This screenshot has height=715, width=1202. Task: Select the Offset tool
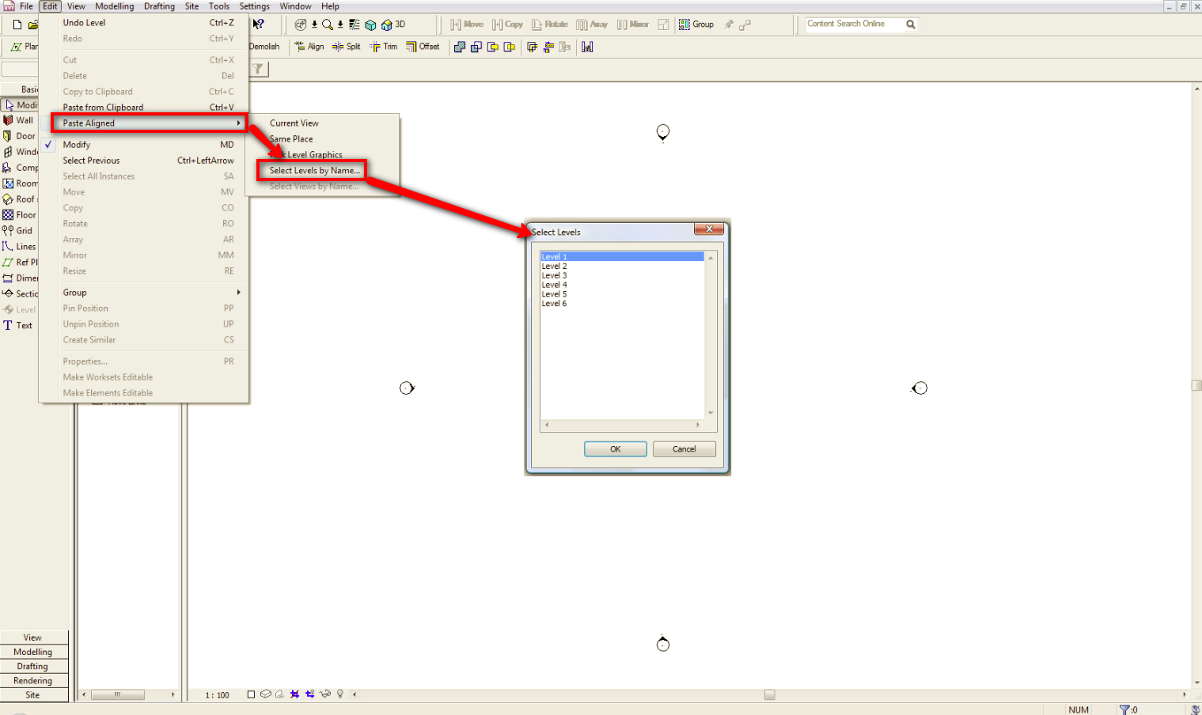pyautogui.click(x=423, y=47)
